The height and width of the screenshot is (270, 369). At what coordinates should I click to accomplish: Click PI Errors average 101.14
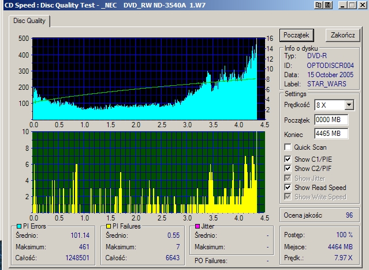pos(80,235)
